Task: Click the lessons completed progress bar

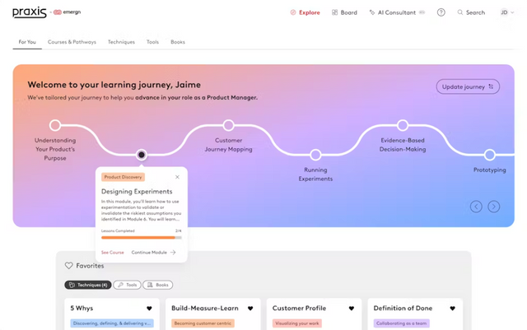Action: (142, 238)
